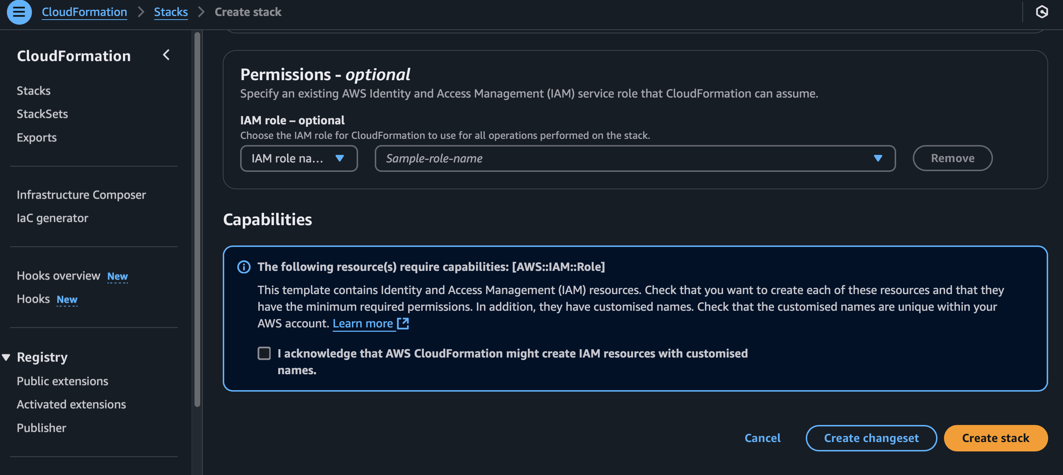This screenshot has height=475, width=1063.
Task: Open StackSets in the sidebar
Action: (x=42, y=114)
